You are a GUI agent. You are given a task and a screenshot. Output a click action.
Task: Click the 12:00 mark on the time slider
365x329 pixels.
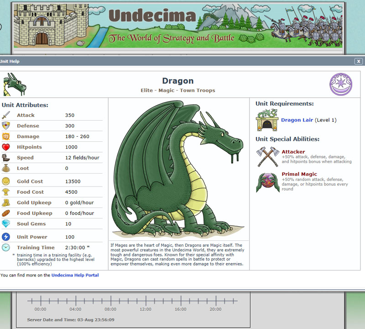point(145,302)
